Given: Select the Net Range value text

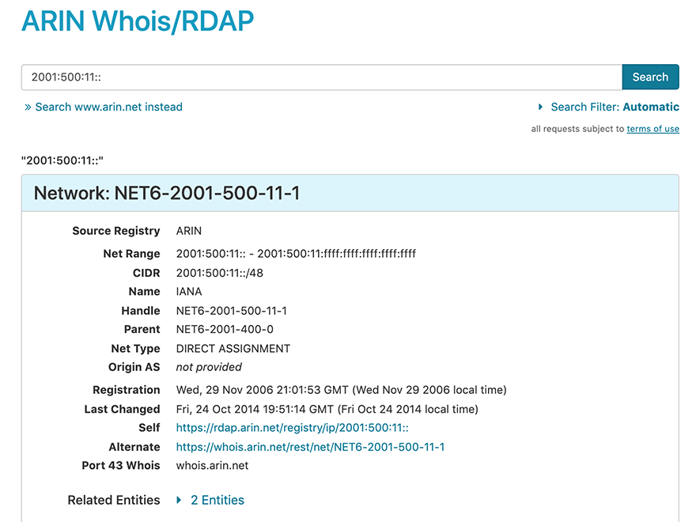Looking at the screenshot, I should point(296,253).
